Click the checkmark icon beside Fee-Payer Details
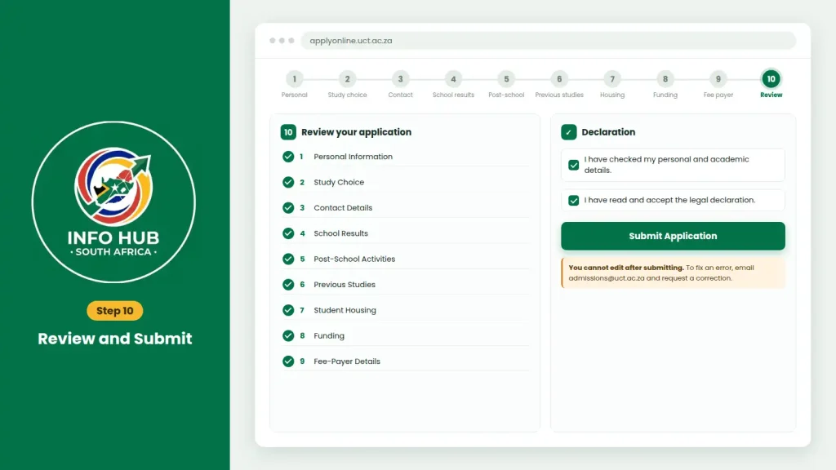The image size is (836, 470). coord(288,361)
